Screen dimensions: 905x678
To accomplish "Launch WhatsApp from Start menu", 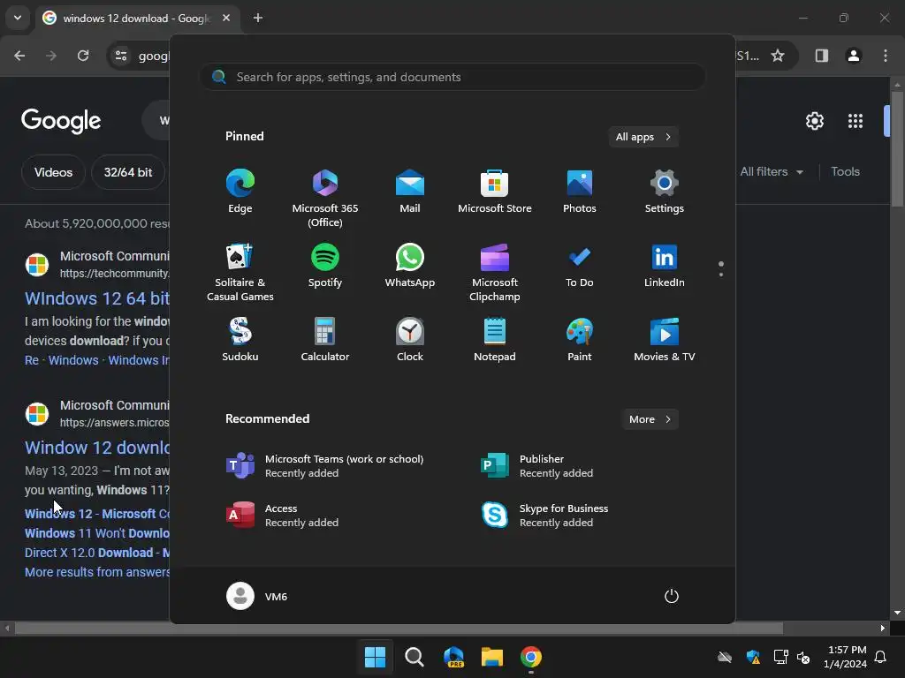I will tap(410, 266).
